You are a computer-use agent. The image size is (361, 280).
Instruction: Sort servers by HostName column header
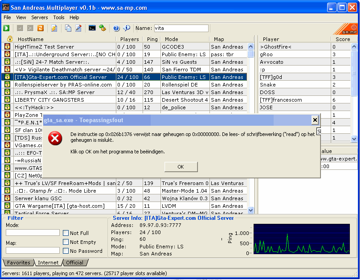[x=65, y=39]
